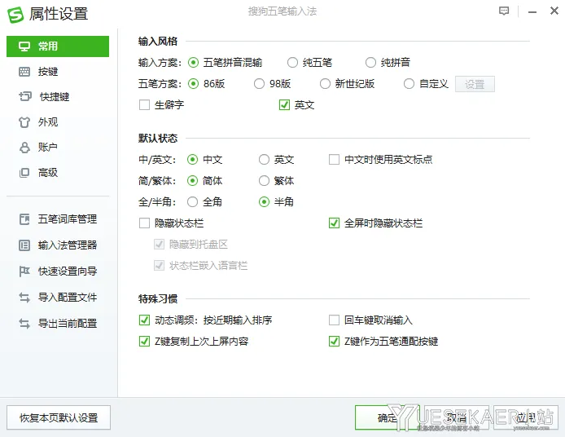Screen dimensions: 565x437
Task: Select 纯五笔 input scheme
Action: click(x=292, y=63)
